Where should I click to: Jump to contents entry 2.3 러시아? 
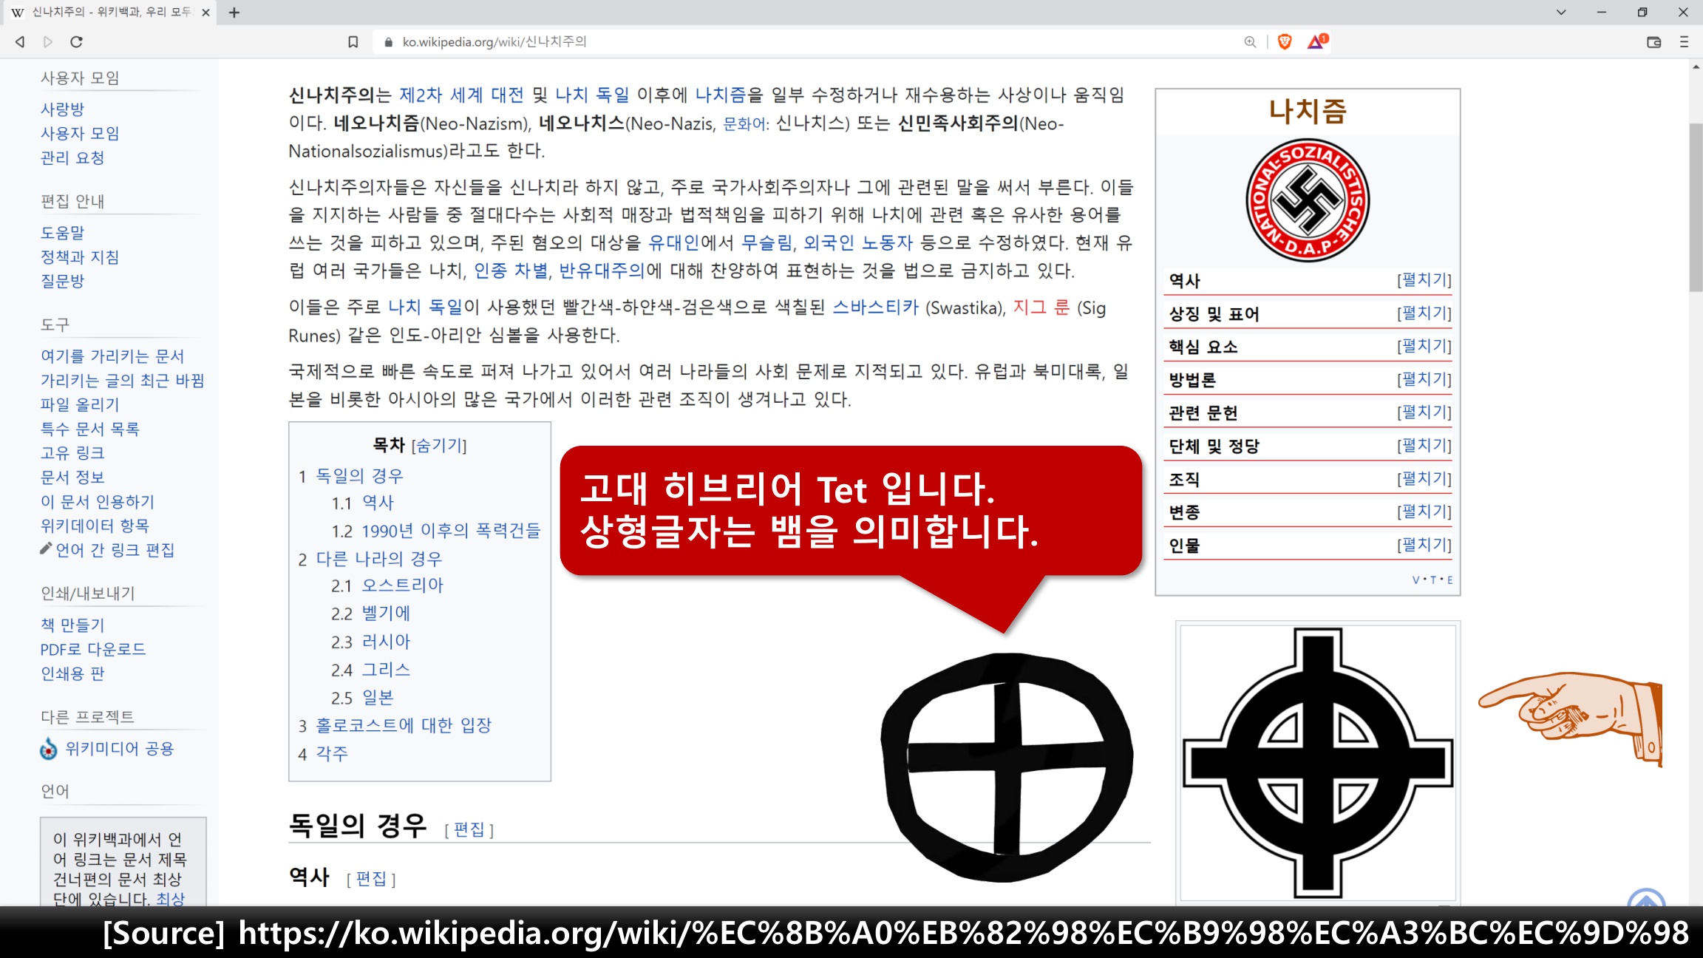386,642
